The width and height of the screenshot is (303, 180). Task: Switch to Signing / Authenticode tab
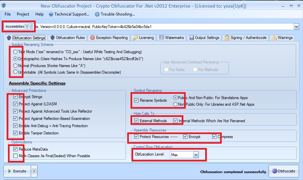point(246,38)
